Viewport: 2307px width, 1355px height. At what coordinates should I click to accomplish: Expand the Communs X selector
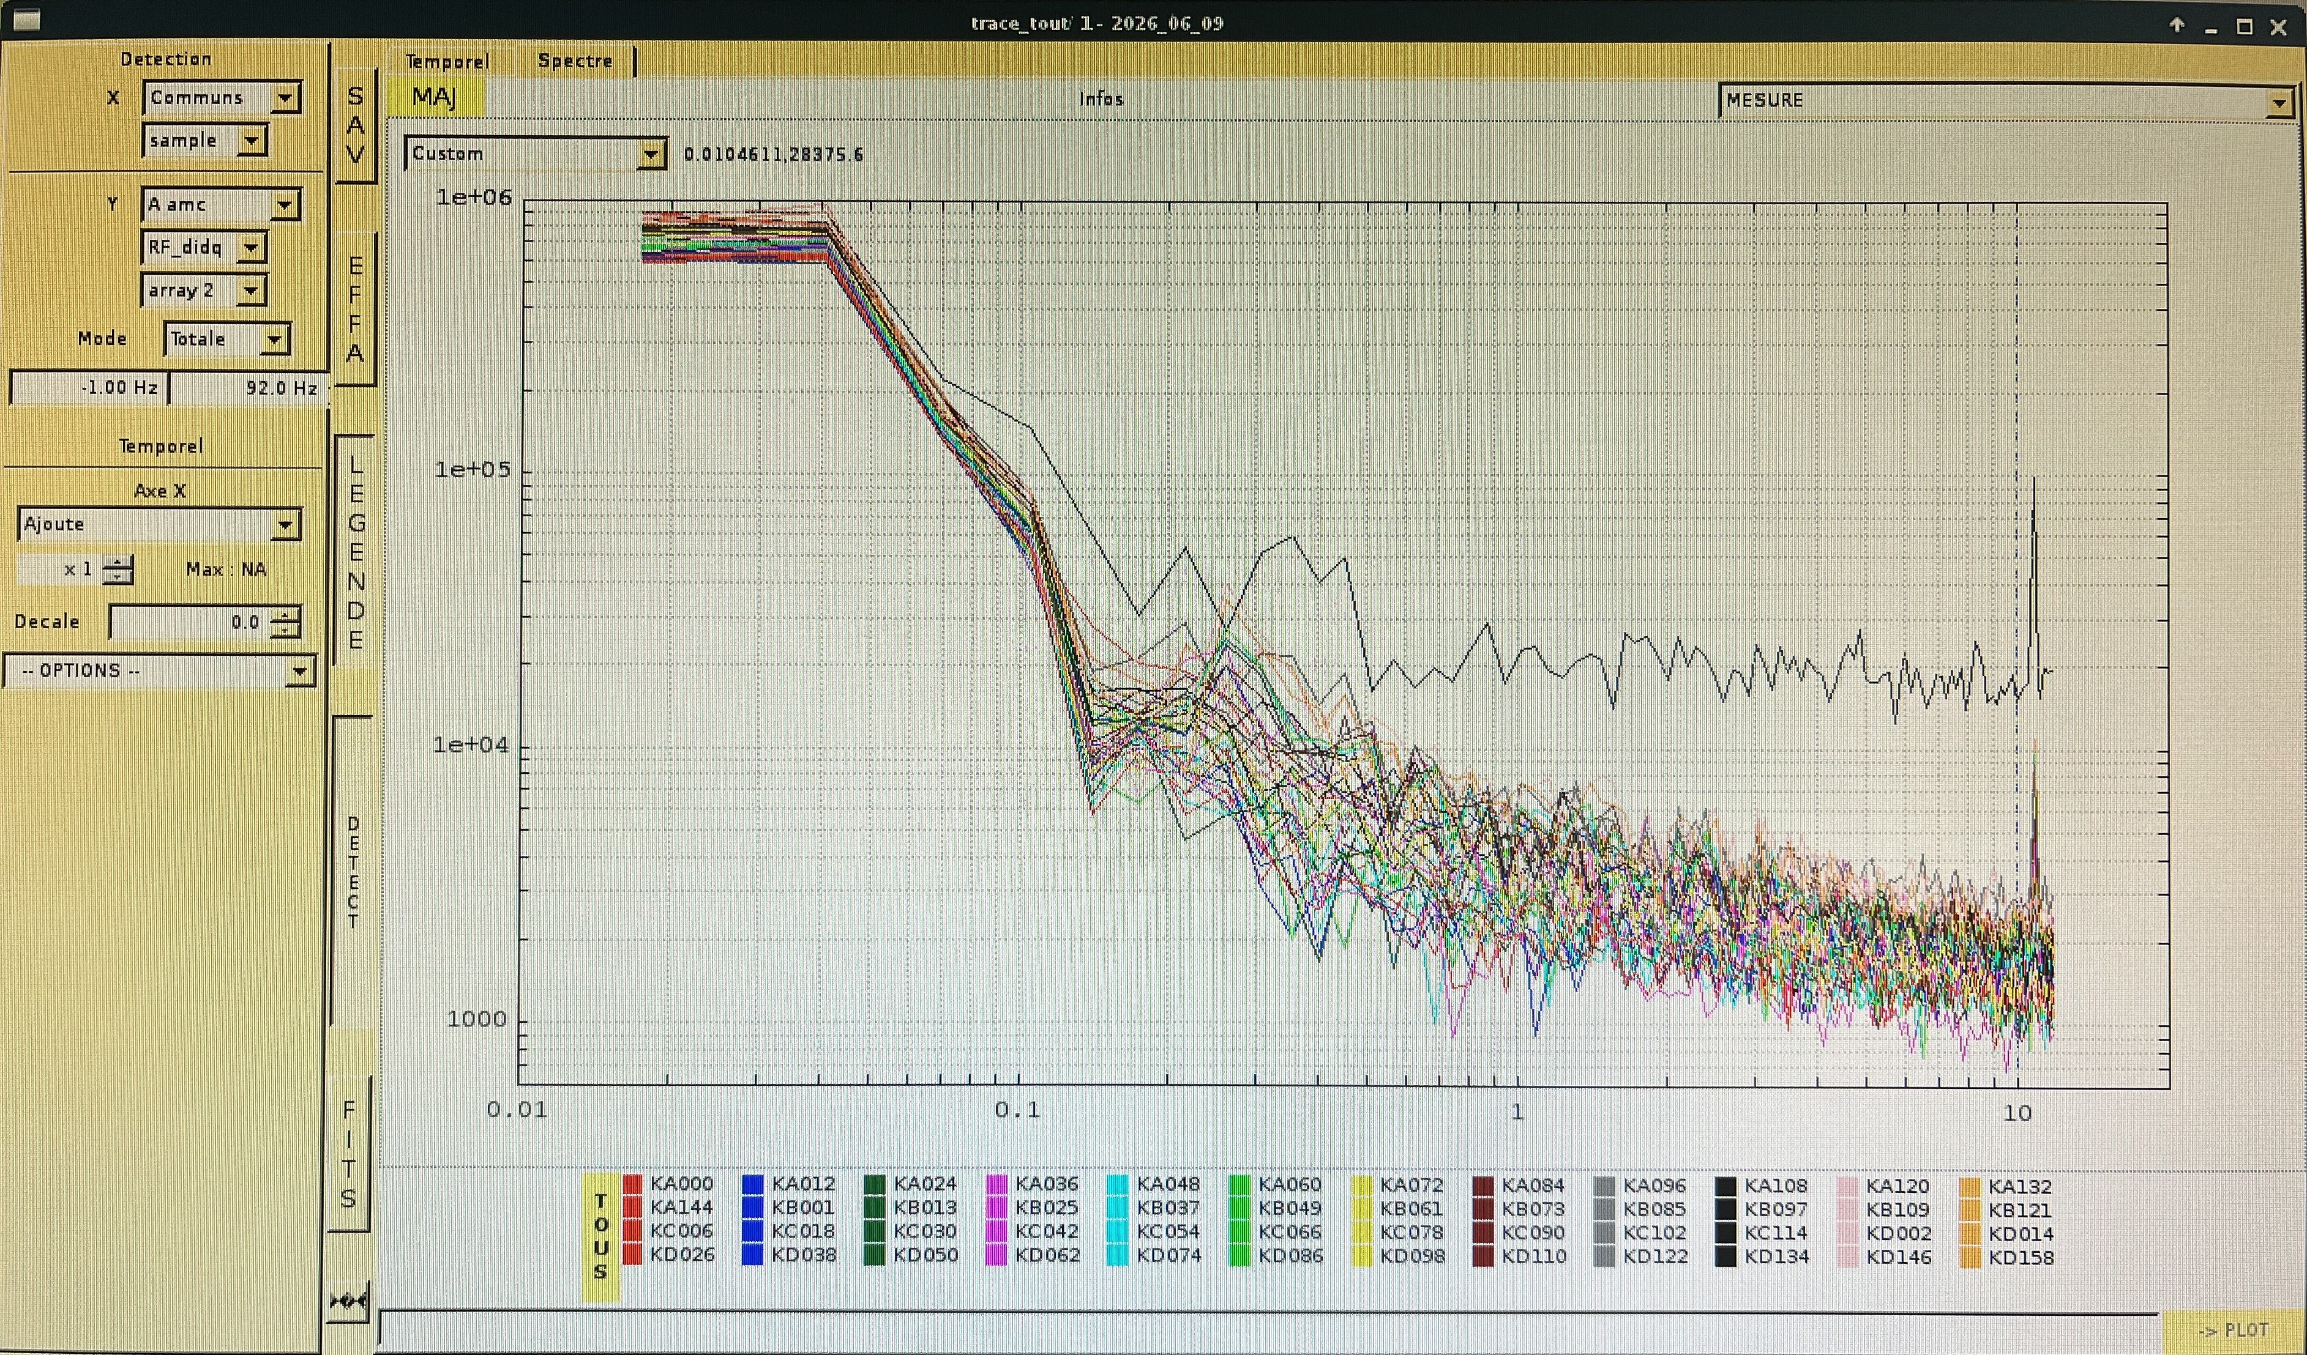(x=222, y=97)
